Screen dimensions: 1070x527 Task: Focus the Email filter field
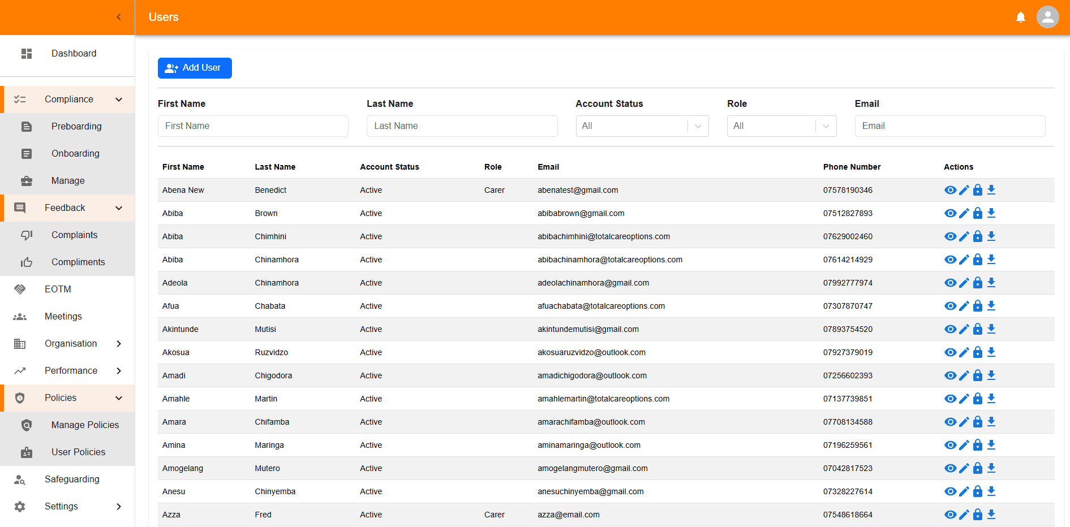tap(950, 126)
